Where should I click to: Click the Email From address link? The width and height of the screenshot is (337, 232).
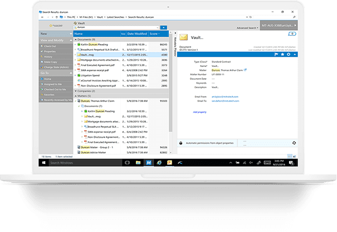(x=225, y=96)
